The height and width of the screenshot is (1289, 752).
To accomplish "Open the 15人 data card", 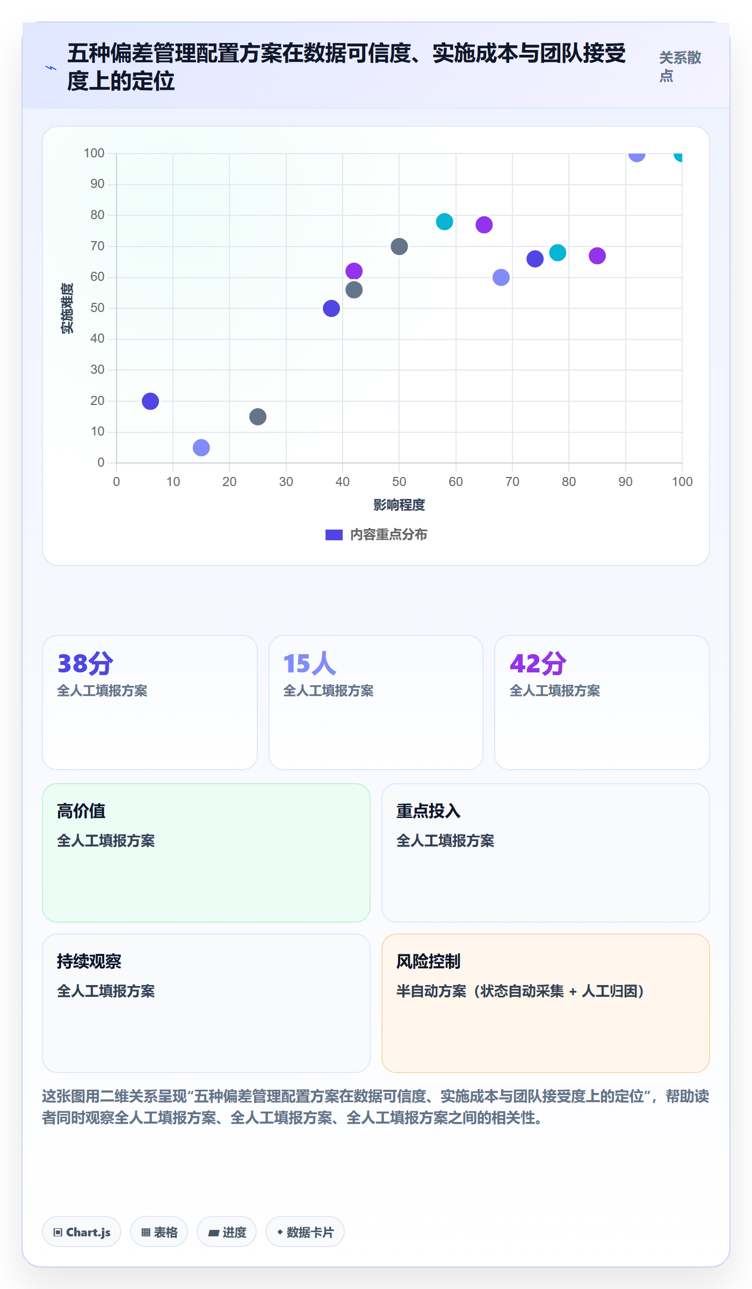I will pyautogui.click(x=376, y=703).
